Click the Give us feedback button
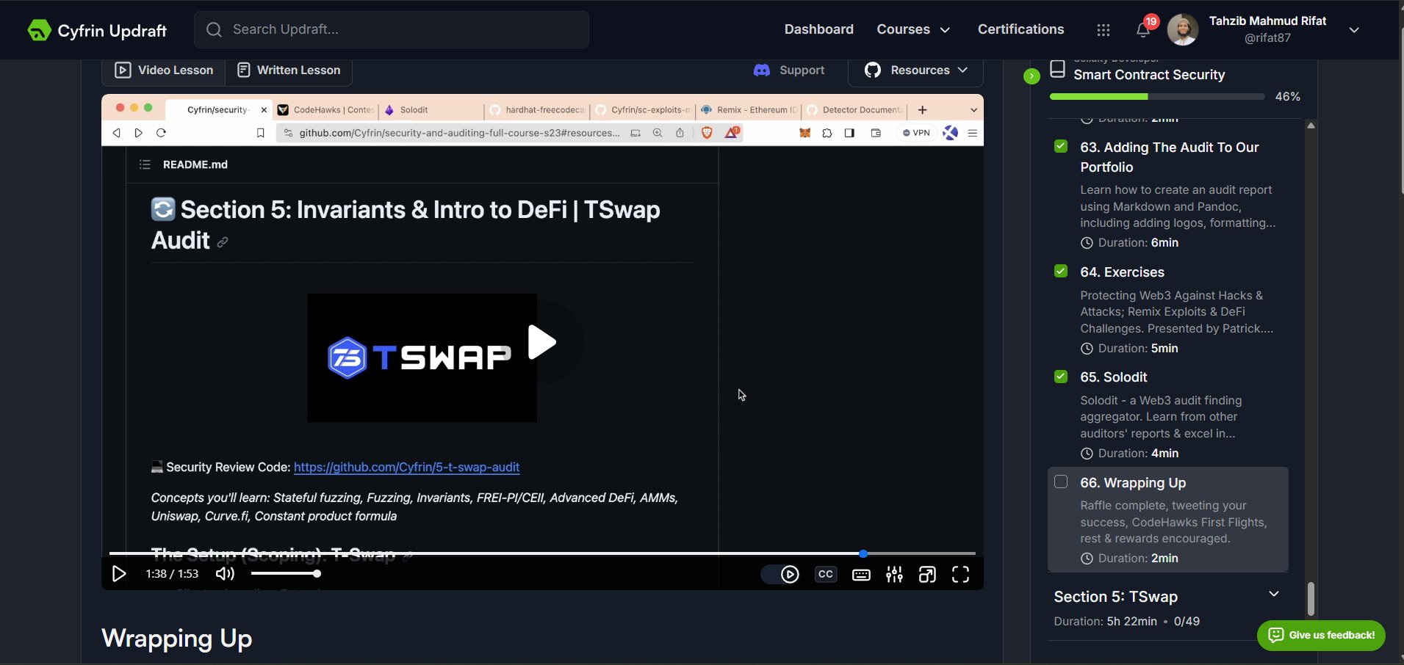This screenshot has height=665, width=1404. pos(1321,636)
